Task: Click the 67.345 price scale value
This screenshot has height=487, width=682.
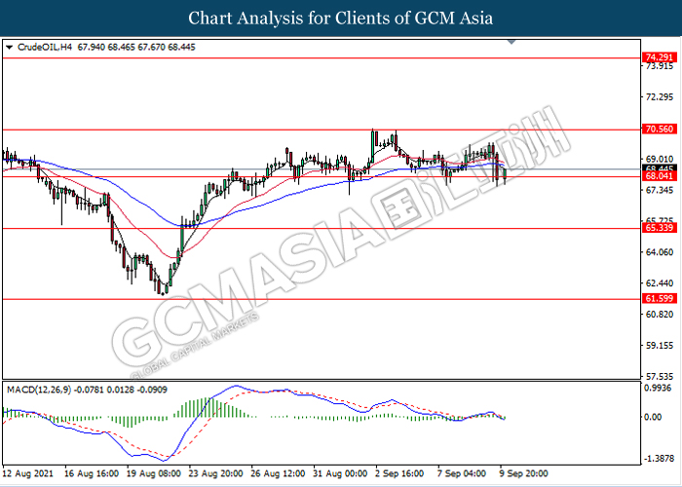Action: coord(659,190)
